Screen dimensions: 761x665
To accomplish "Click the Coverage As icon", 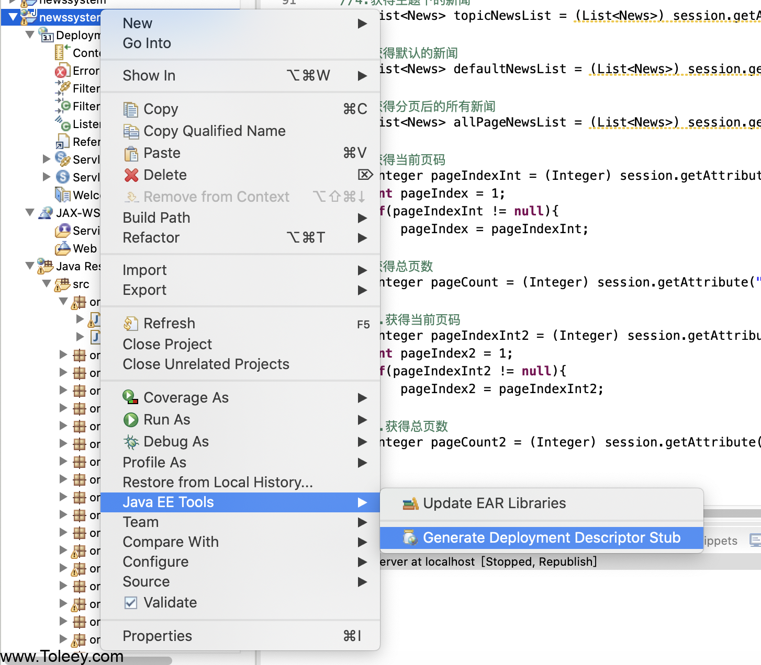I will point(131,398).
